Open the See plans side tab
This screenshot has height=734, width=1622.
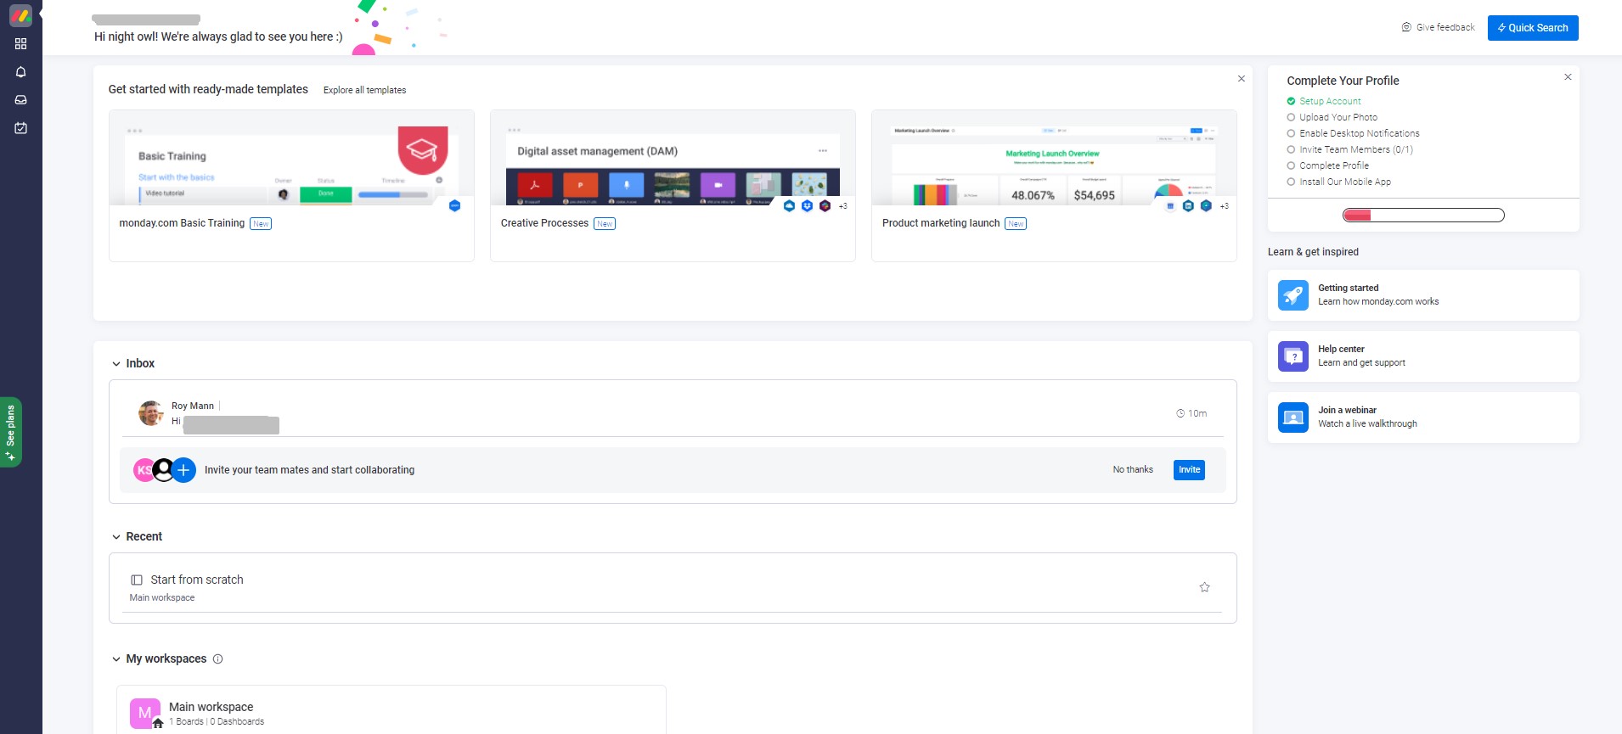(x=10, y=432)
